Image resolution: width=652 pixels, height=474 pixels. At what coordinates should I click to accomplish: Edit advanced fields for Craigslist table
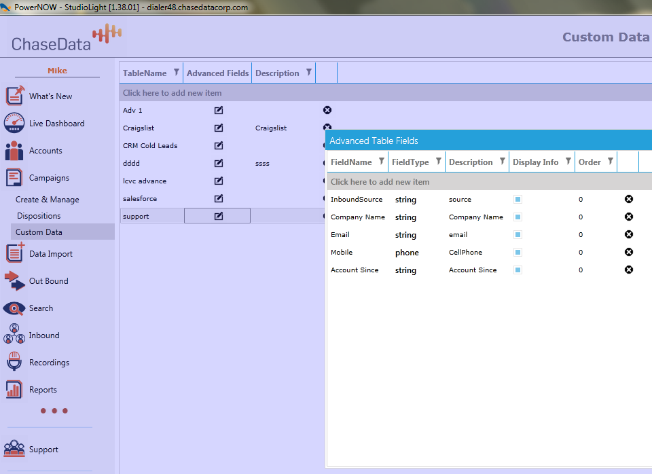(x=219, y=128)
